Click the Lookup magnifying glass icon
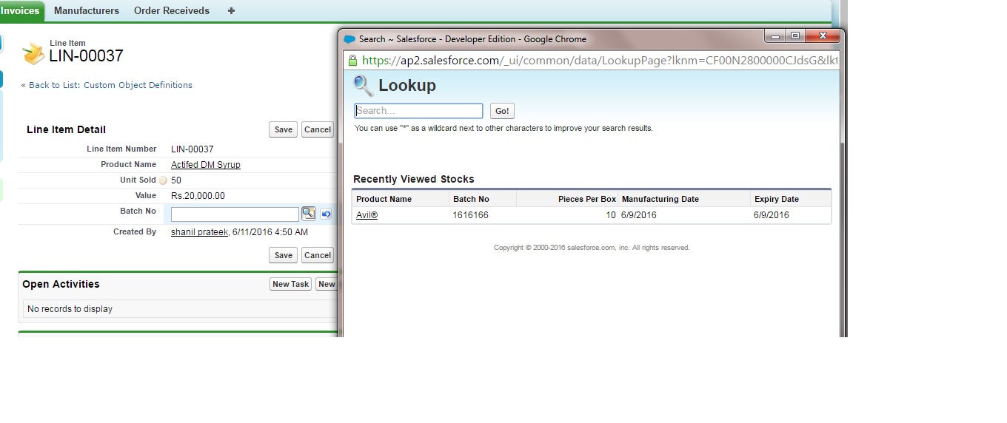This screenshot has width=1007, height=423. [363, 86]
